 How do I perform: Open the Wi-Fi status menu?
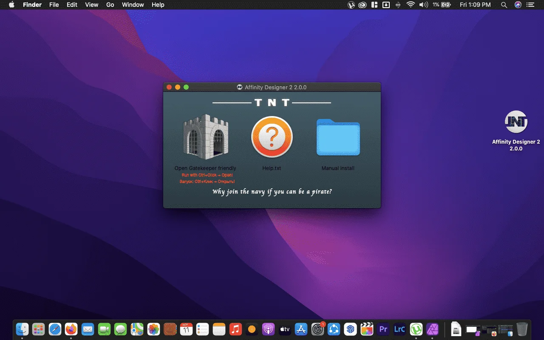(411, 5)
